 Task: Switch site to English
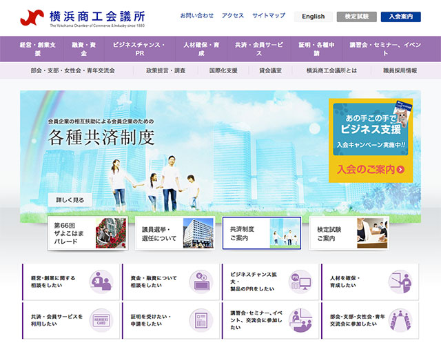314,17
